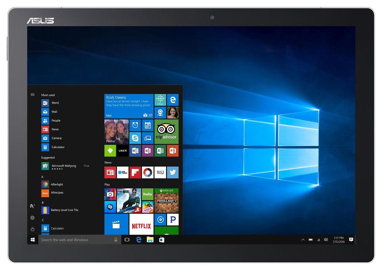The width and height of the screenshot is (382, 270).
Task: Open Edge from the taskbar
Action: tap(139, 240)
